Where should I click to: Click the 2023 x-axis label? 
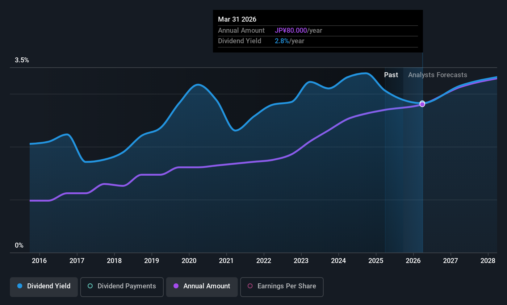301,261
